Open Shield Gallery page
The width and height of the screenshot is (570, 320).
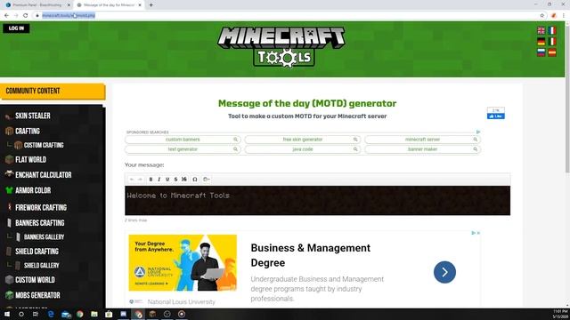tap(42, 266)
